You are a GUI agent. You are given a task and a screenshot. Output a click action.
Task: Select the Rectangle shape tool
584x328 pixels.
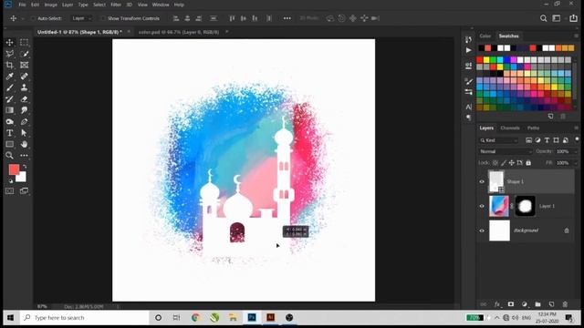click(x=10, y=144)
